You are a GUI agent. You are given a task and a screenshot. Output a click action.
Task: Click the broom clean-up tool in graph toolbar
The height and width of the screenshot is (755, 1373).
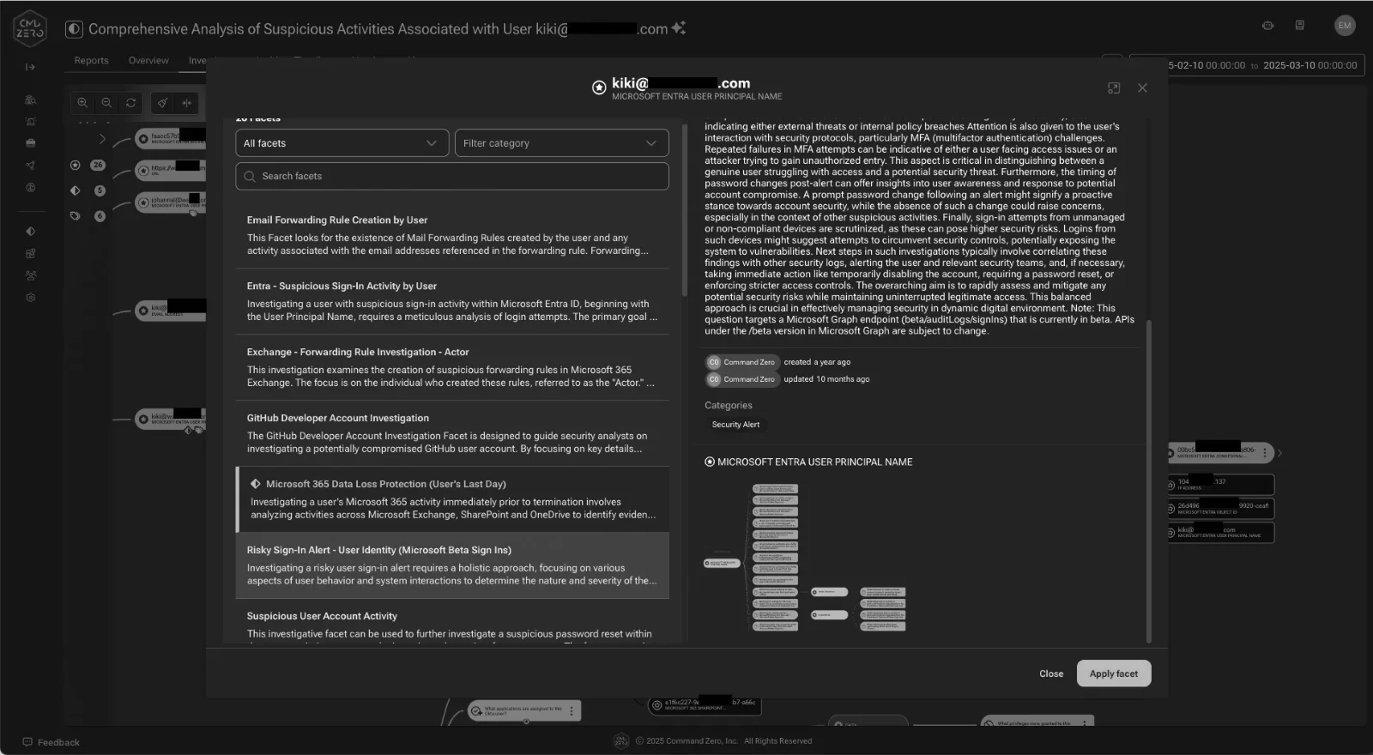(x=162, y=103)
